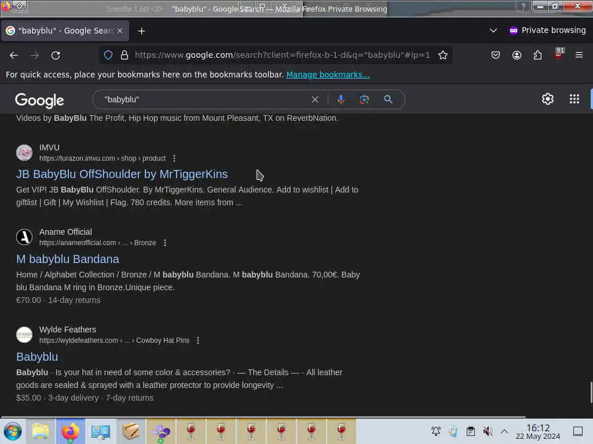This screenshot has width=593, height=444.
Task: Open Google apps grid
Action: pos(574,99)
